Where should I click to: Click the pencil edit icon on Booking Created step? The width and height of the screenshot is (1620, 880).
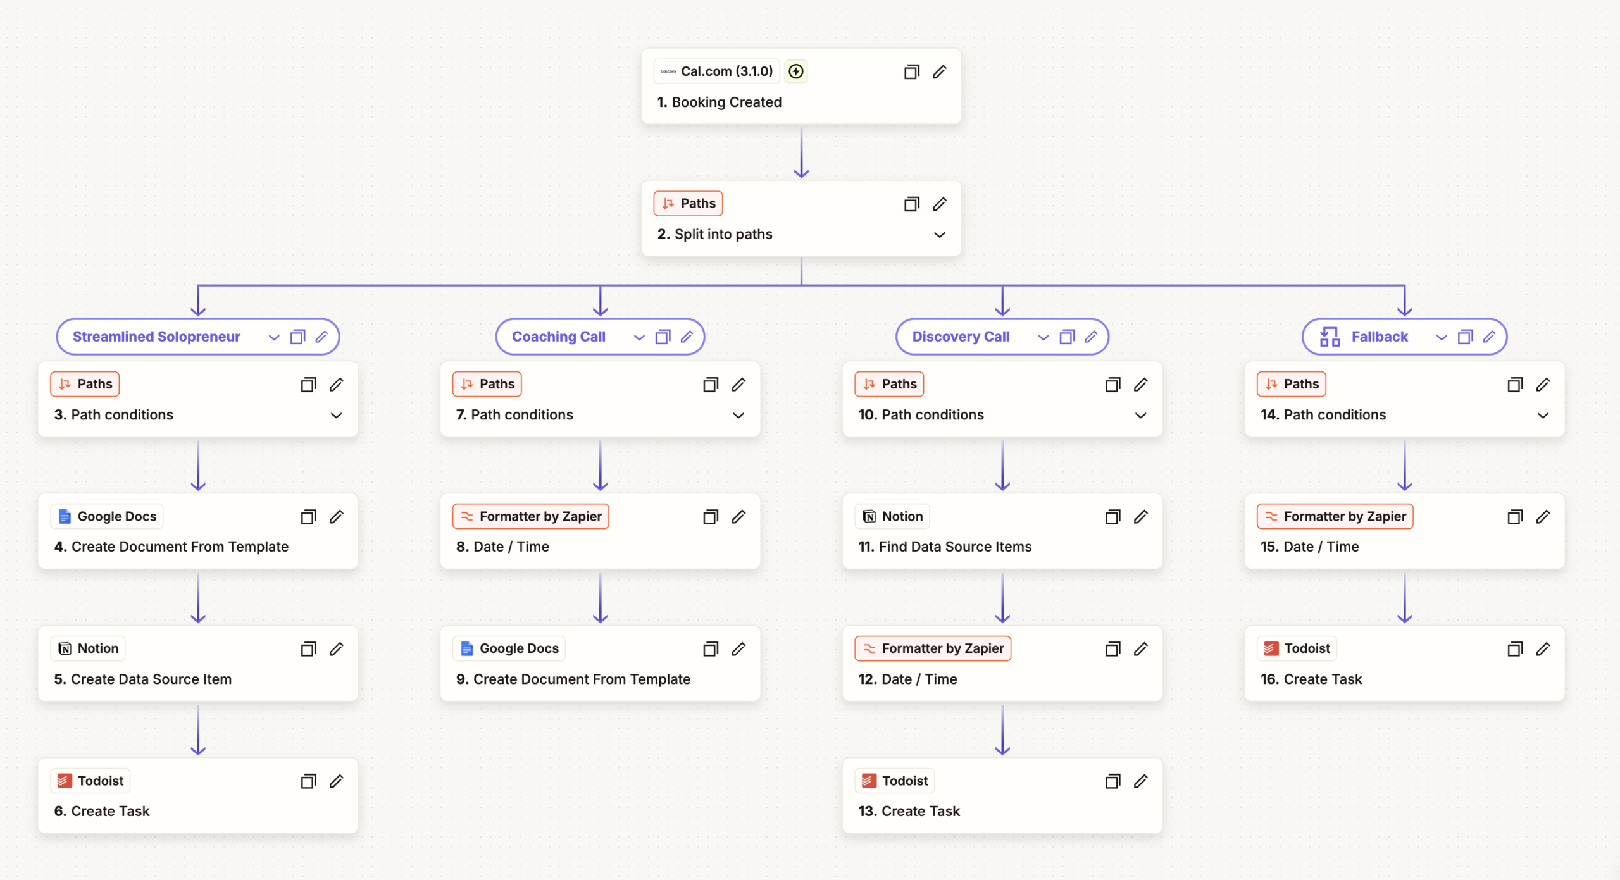pyautogui.click(x=940, y=71)
